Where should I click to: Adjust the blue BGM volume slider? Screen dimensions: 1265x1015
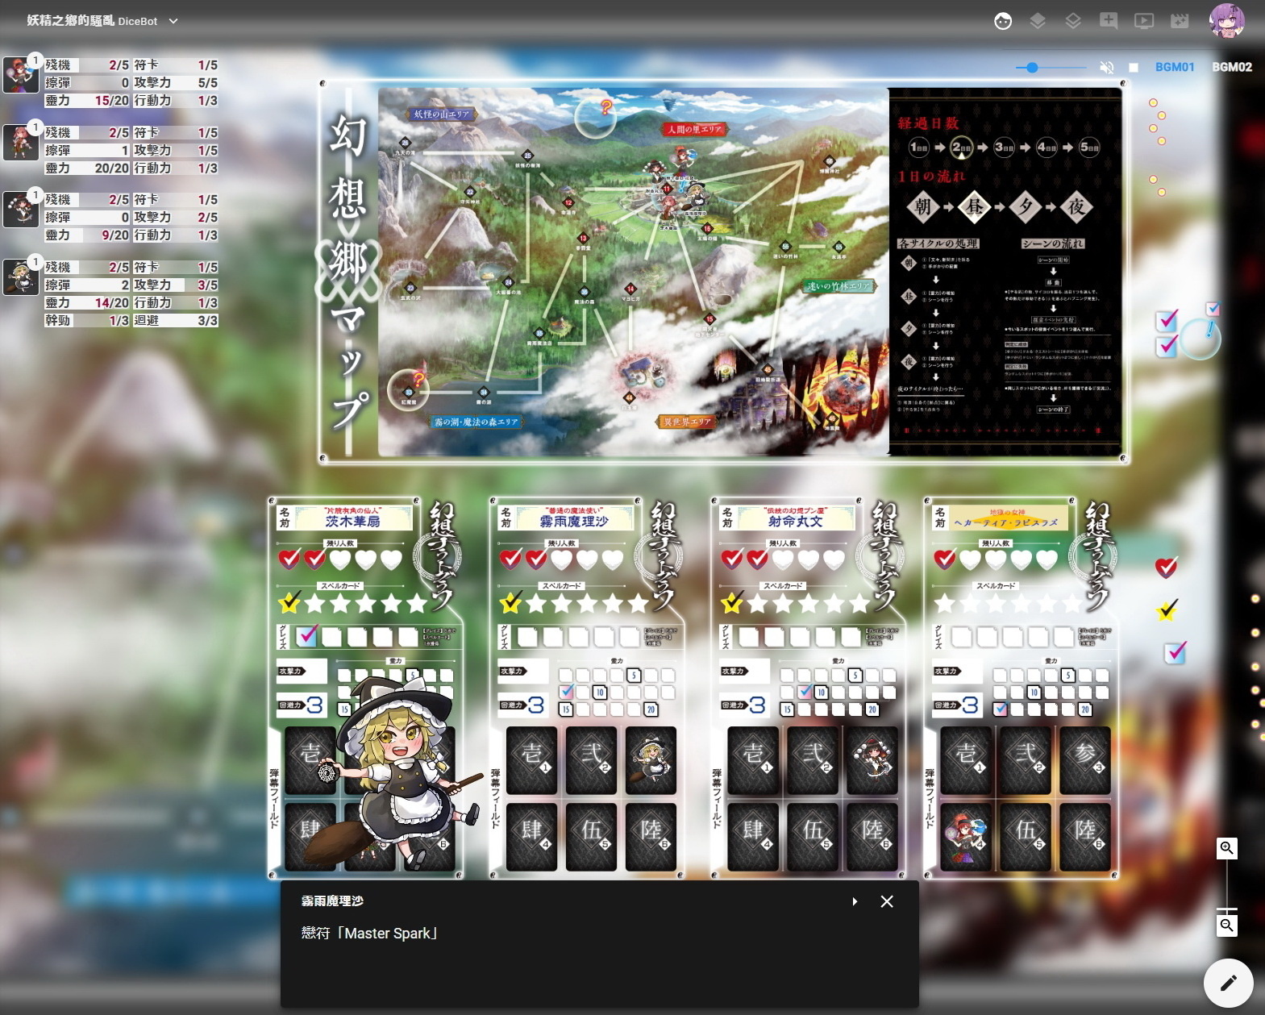(1051, 68)
